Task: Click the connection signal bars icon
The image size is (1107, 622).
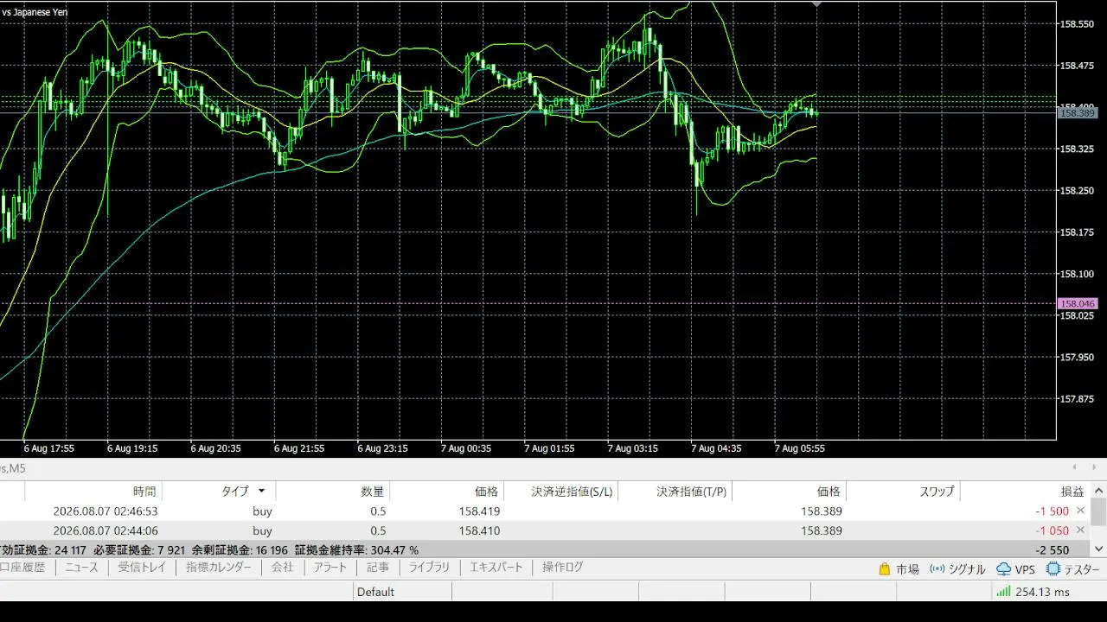Action: click(1003, 592)
